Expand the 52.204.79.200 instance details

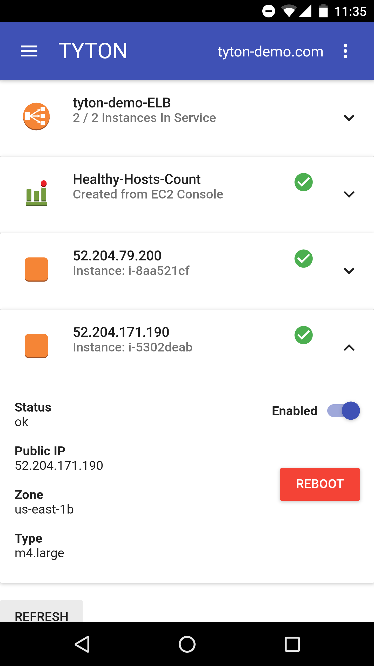point(349,271)
